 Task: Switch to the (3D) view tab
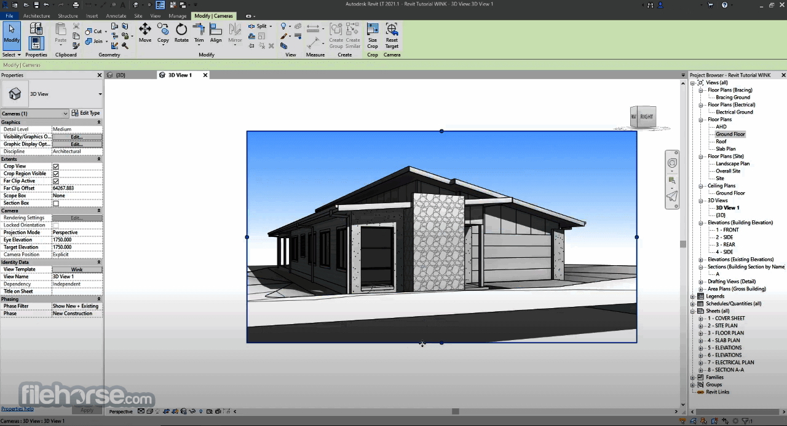tap(120, 74)
